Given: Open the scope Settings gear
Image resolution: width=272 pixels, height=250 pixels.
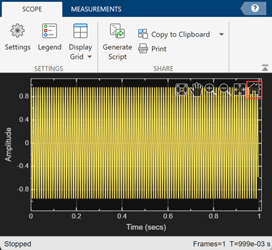Looking at the screenshot, I should point(18,30).
